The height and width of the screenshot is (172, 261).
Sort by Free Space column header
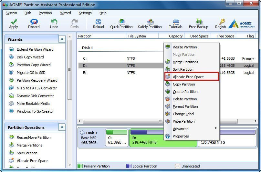223,36
